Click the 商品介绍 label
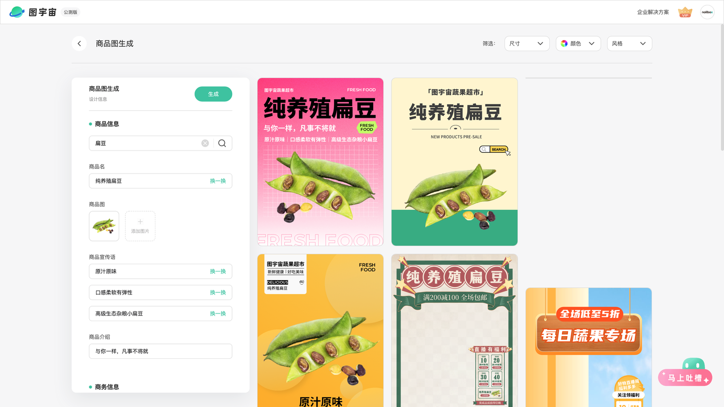The width and height of the screenshot is (724, 407). coord(99,337)
